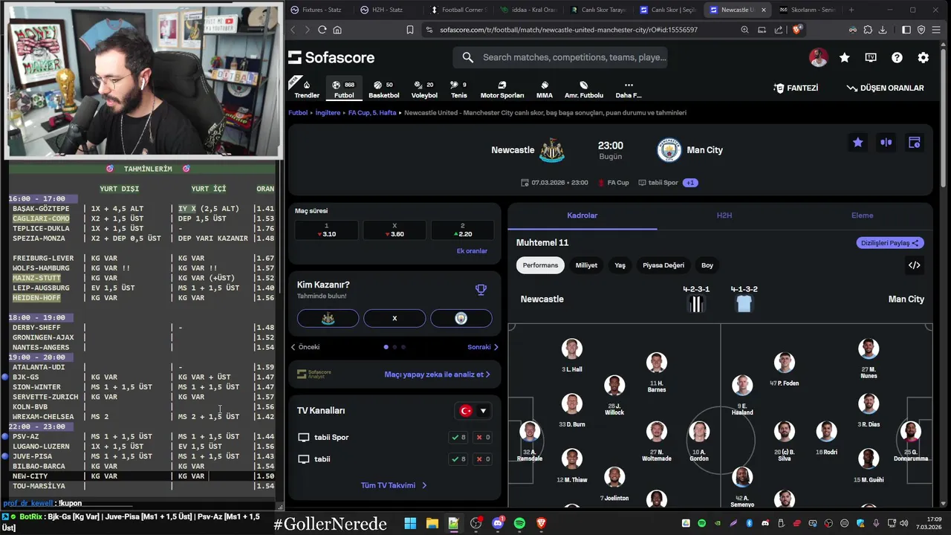Open the browser hamburger menu
The height and width of the screenshot is (535, 951).
click(x=936, y=30)
